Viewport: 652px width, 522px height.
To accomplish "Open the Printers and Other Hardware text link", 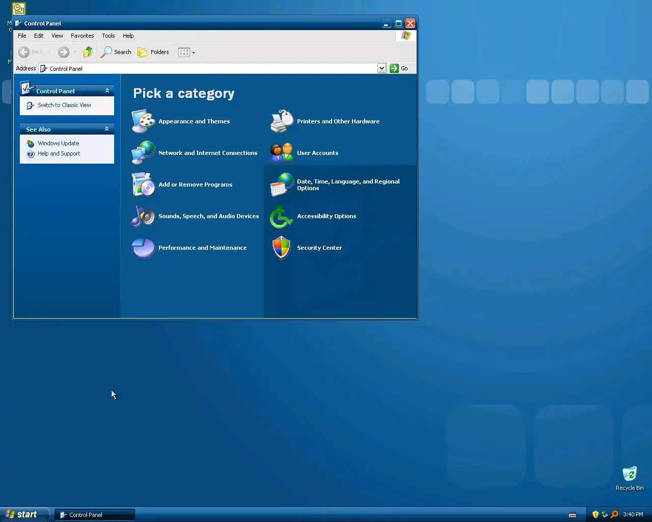I will [338, 121].
